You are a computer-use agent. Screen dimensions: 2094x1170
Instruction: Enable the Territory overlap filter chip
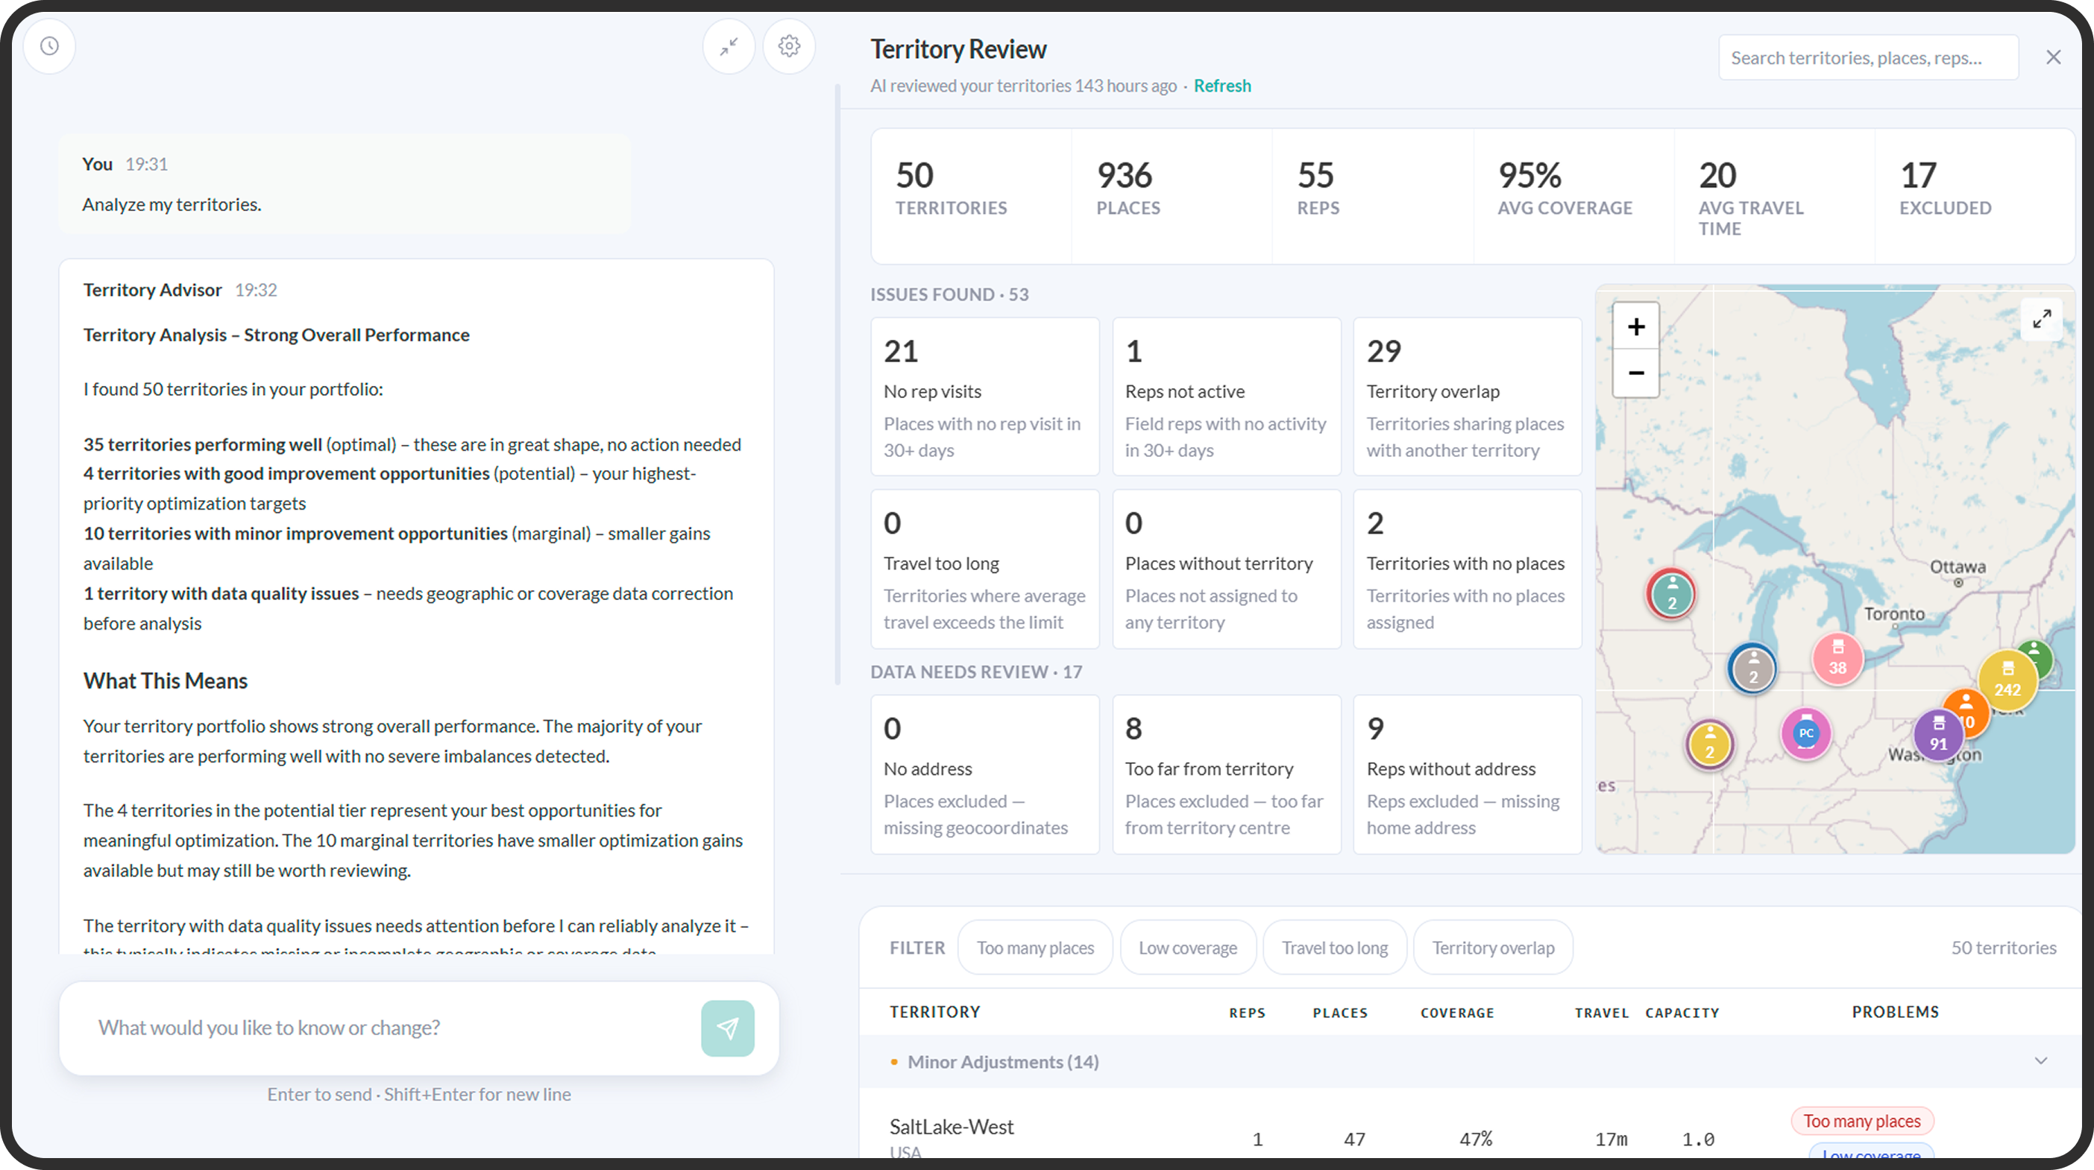click(x=1492, y=947)
